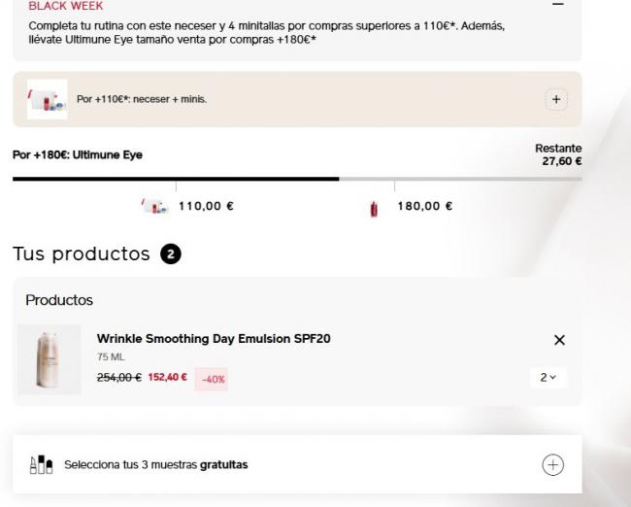Image resolution: width=631 pixels, height=507 pixels.
Task: Click the promo progress bar
Action: pos(297,179)
